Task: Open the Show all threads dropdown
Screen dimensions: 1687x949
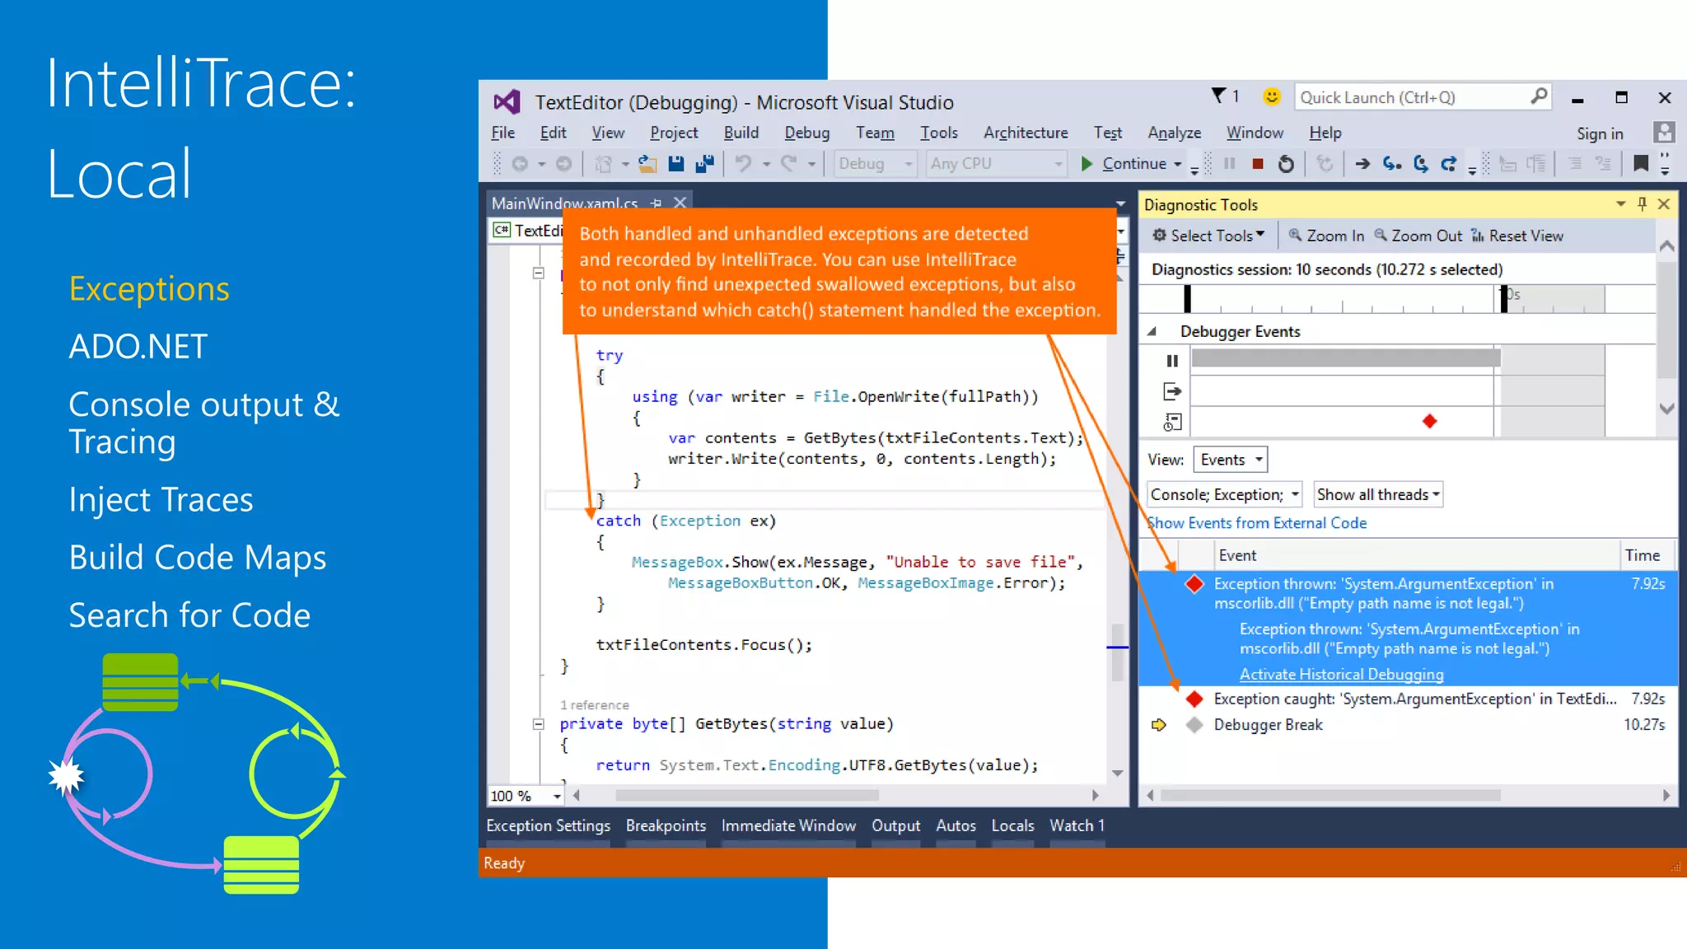Action: (1378, 494)
